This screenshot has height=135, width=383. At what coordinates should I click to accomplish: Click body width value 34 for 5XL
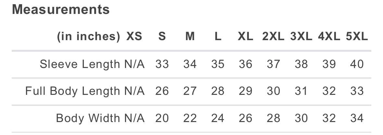[357, 118]
